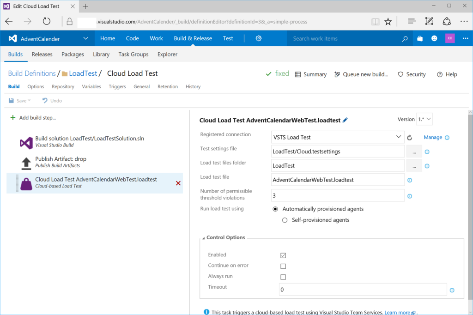Rename task using the pencil edit icon
Viewport: 473px width, 315px height.
pyautogui.click(x=345, y=120)
